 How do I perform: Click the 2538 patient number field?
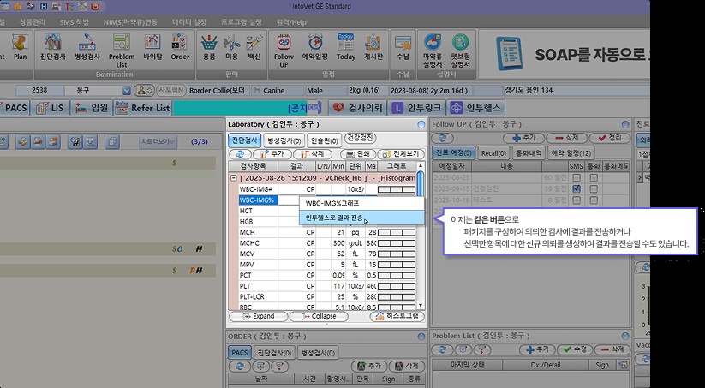point(39,90)
